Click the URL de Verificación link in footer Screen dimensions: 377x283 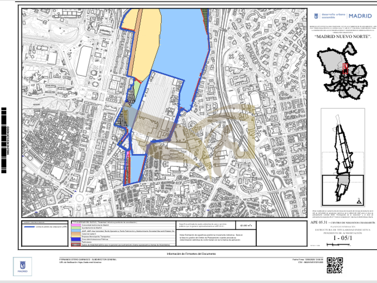[80, 262]
